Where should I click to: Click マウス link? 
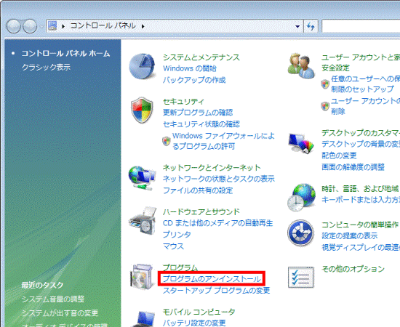[174, 246]
